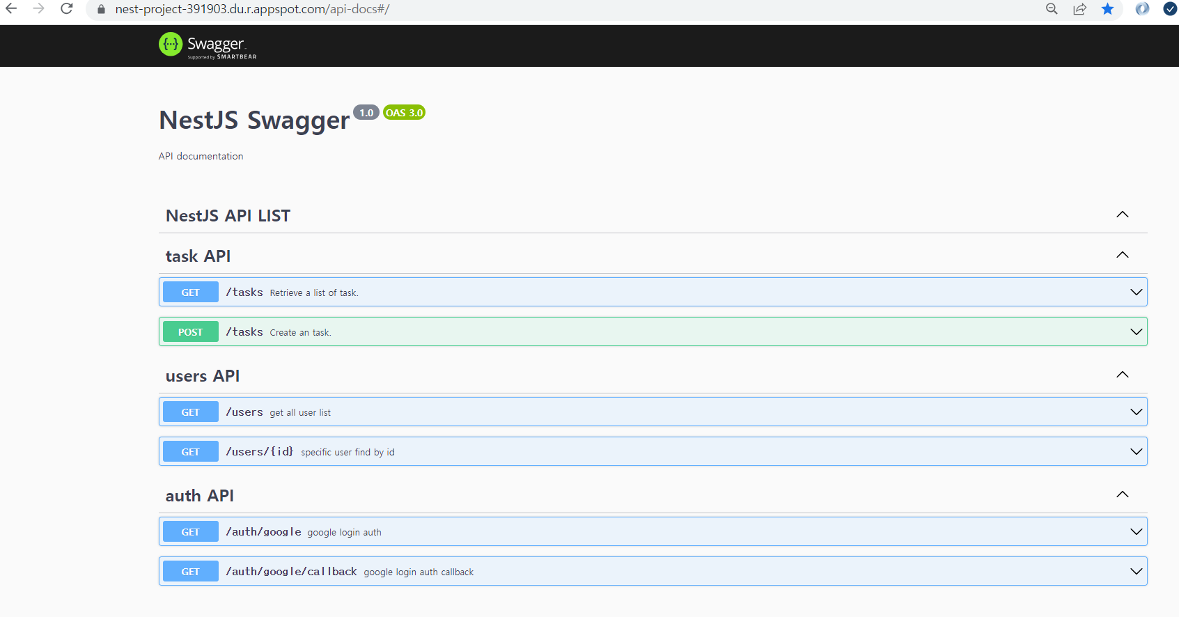The height and width of the screenshot is (617, 1179).
Task: Open the /auth/google path link
Action: tap(264, 532)
